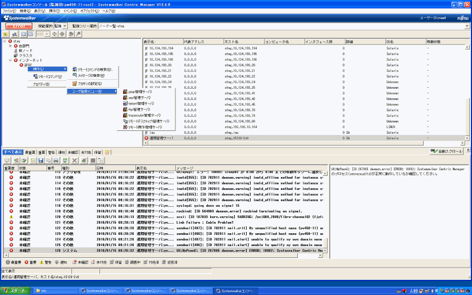This screenshot has width=472, height=295.
Task: Click the save disk icon in event toolbar
Action: pos(40,161)
